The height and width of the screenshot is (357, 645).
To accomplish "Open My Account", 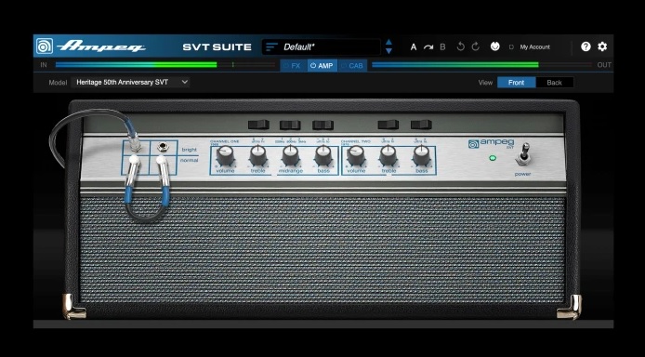I will tap(534, 46).
